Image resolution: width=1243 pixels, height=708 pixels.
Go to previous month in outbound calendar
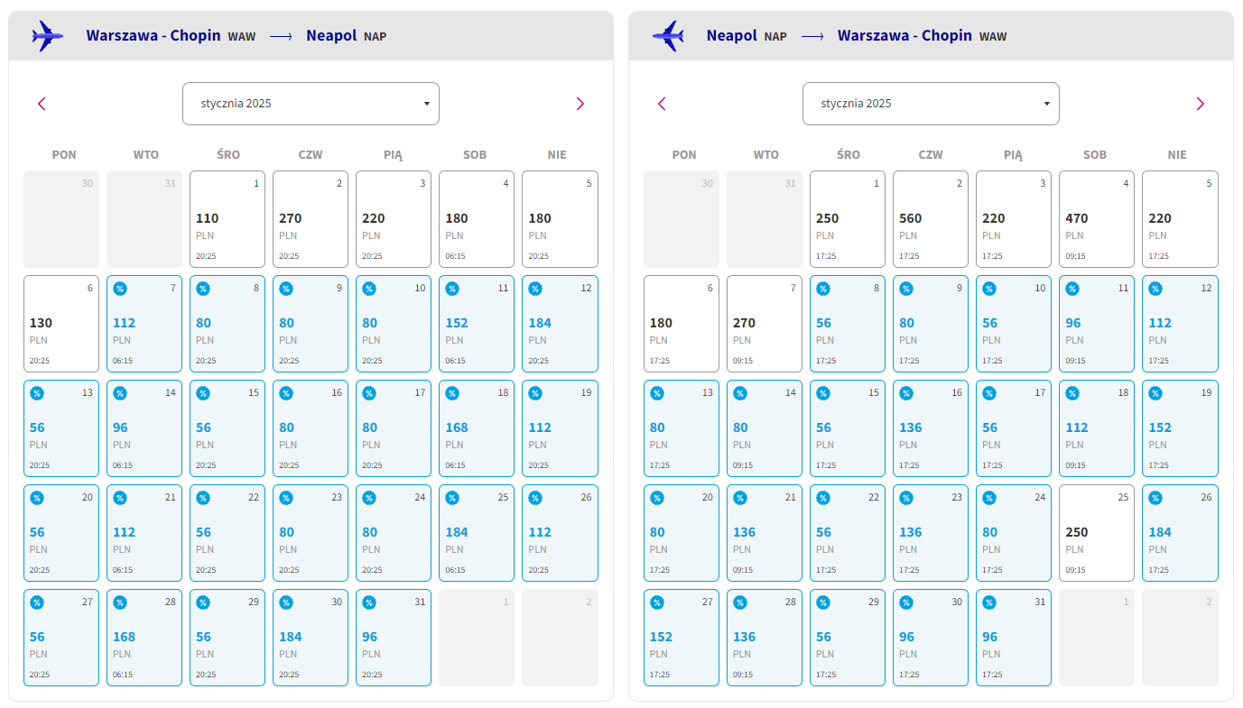[x=42, y=104]
